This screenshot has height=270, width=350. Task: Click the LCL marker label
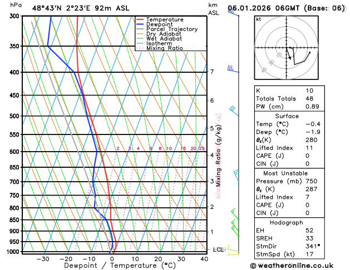coord(219,249)
